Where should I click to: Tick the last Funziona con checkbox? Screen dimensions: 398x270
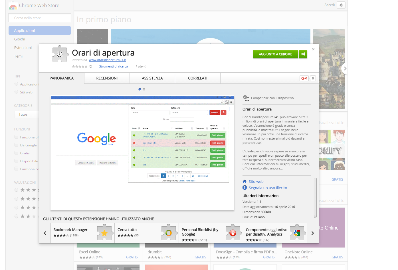tap(16, 169)
